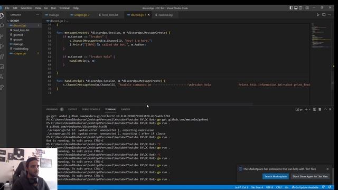The height and width of the screenshot is (190, 338).
Task: Open the Selection menu
Action: [26, 8]
